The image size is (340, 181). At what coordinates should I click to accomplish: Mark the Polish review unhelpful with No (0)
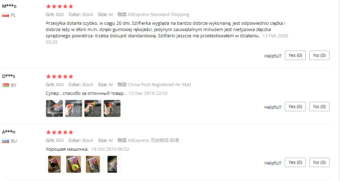pyautogui.click(x=319, y=55)
